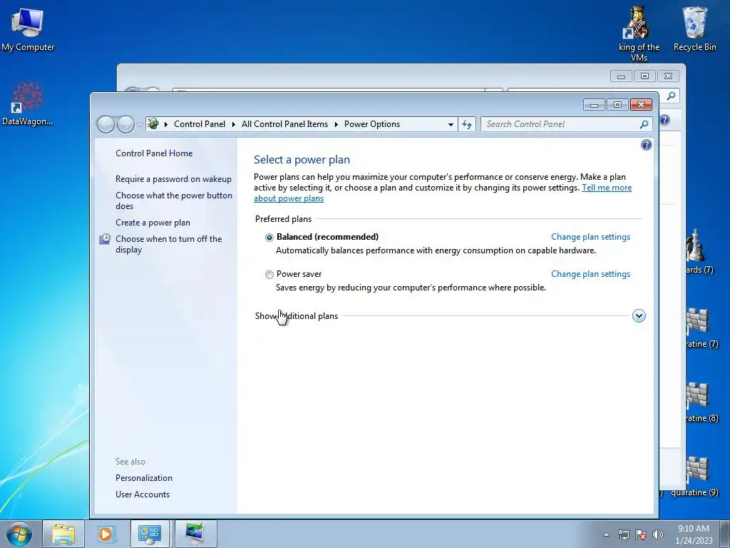
Task: Click the monitor app taskbar button
Action: [195, 534]
